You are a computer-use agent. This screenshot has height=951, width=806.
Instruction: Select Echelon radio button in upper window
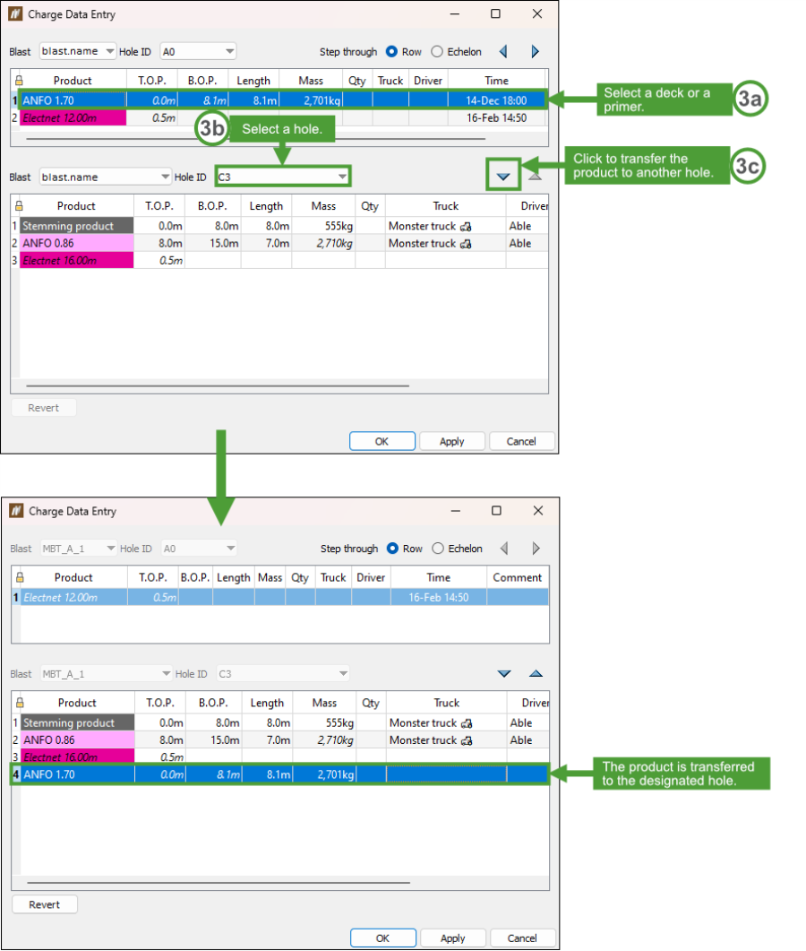point(437,52)
